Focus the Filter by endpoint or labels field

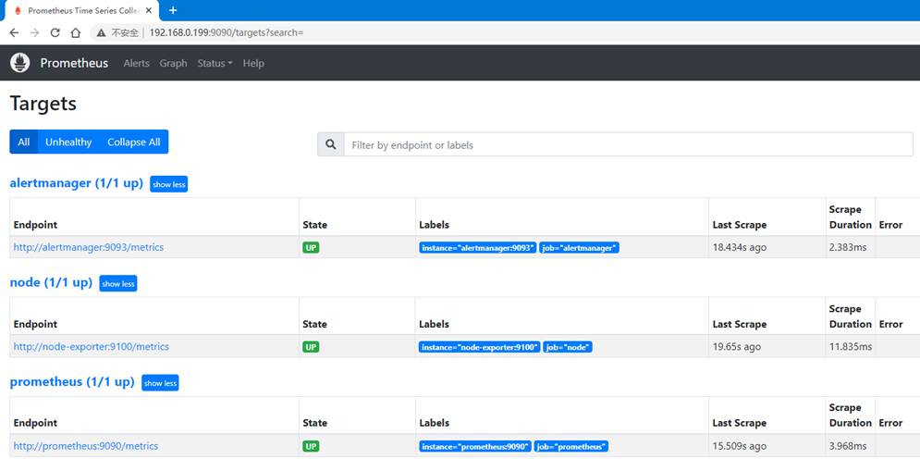628,144
